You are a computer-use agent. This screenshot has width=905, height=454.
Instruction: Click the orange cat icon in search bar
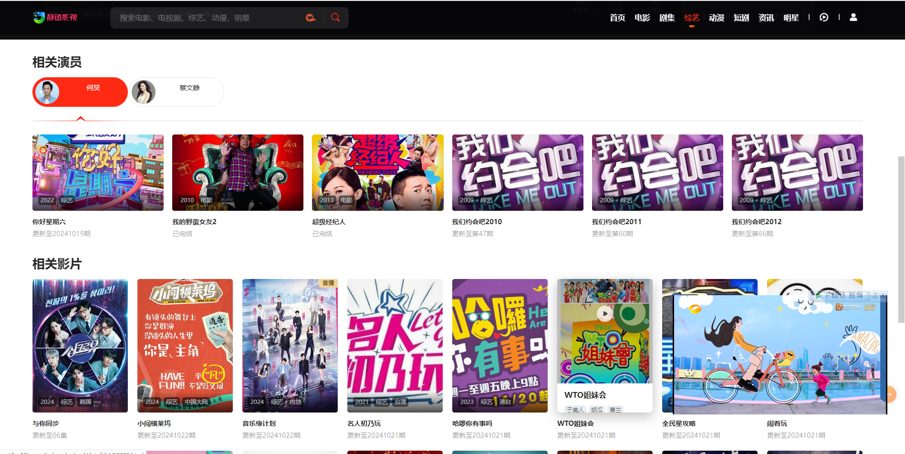point(311,18)
